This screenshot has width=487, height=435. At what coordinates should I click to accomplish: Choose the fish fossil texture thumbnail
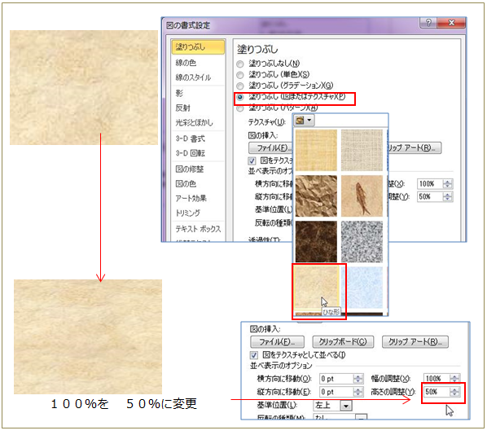click(362, 196)
